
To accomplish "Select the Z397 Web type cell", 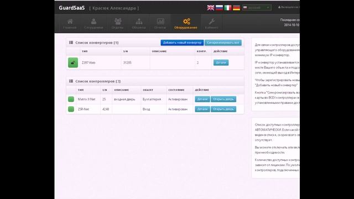I will [88, 62].
